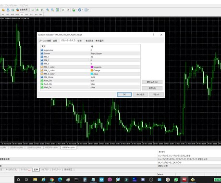This screenshot has height=183, width=221.
Task: Open WhatsApp from the taskbar
Action: 176,180
